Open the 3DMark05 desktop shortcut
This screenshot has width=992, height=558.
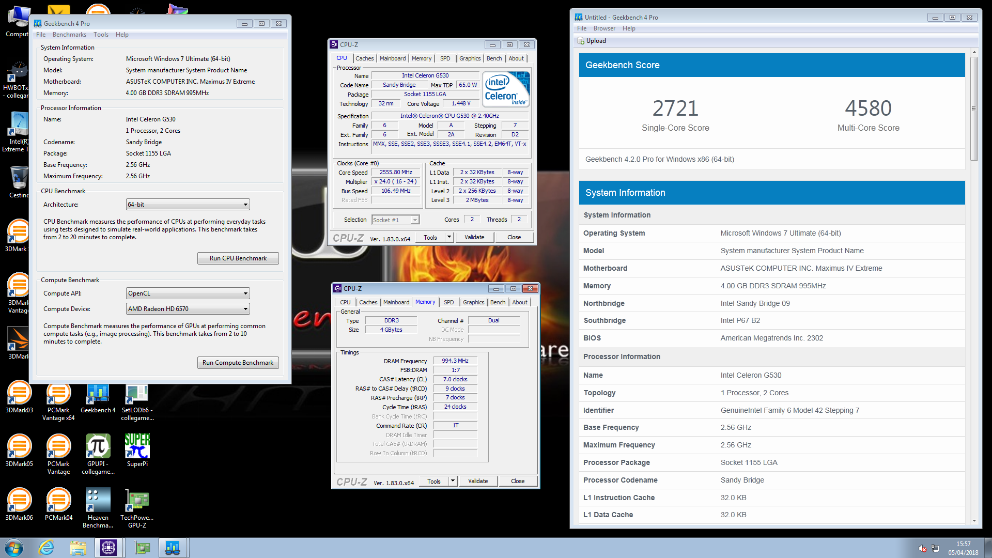[19, 451]
